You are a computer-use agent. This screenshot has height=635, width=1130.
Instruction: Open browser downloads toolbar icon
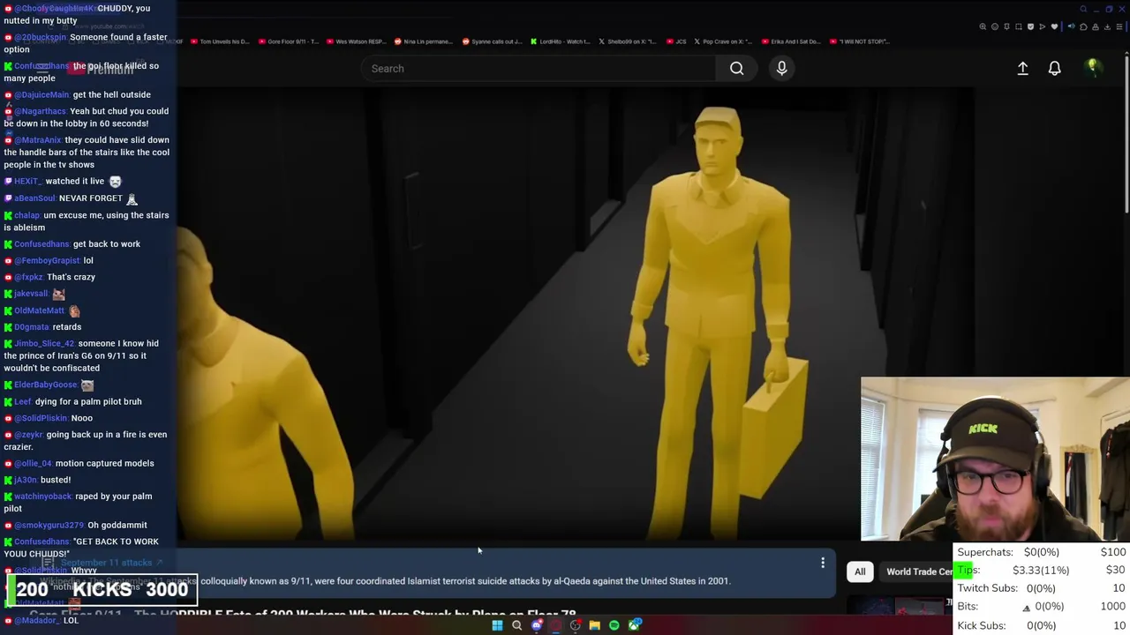[x=1107, y=26]
